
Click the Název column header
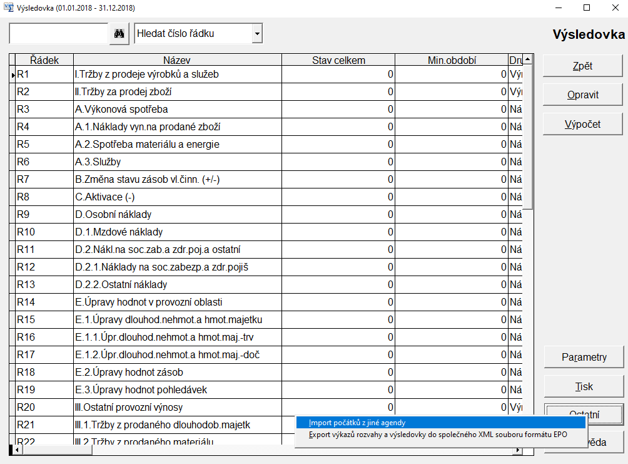(176, 60)
